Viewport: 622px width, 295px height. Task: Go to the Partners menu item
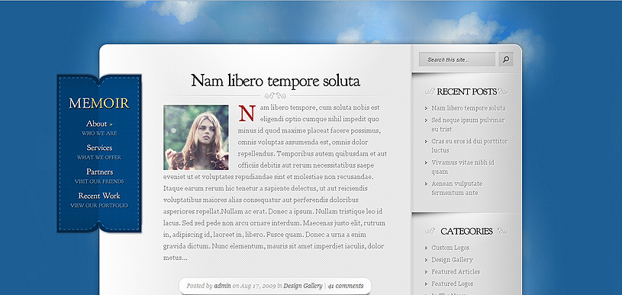pos(99,172)
